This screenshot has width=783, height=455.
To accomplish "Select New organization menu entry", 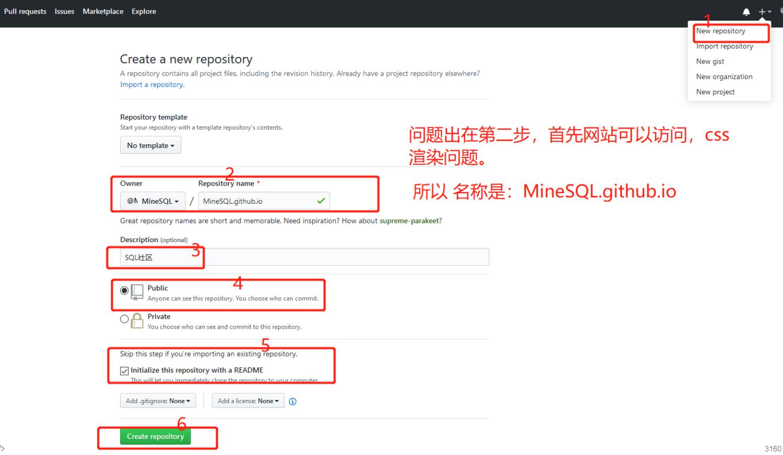I will (x=724, y=77).
